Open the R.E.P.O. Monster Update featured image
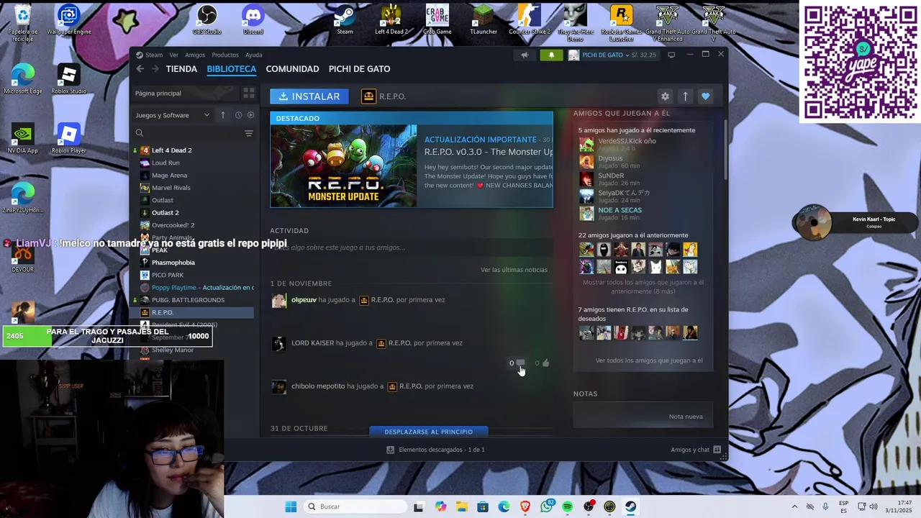This screenshot has height=518, width=921. 344,166
